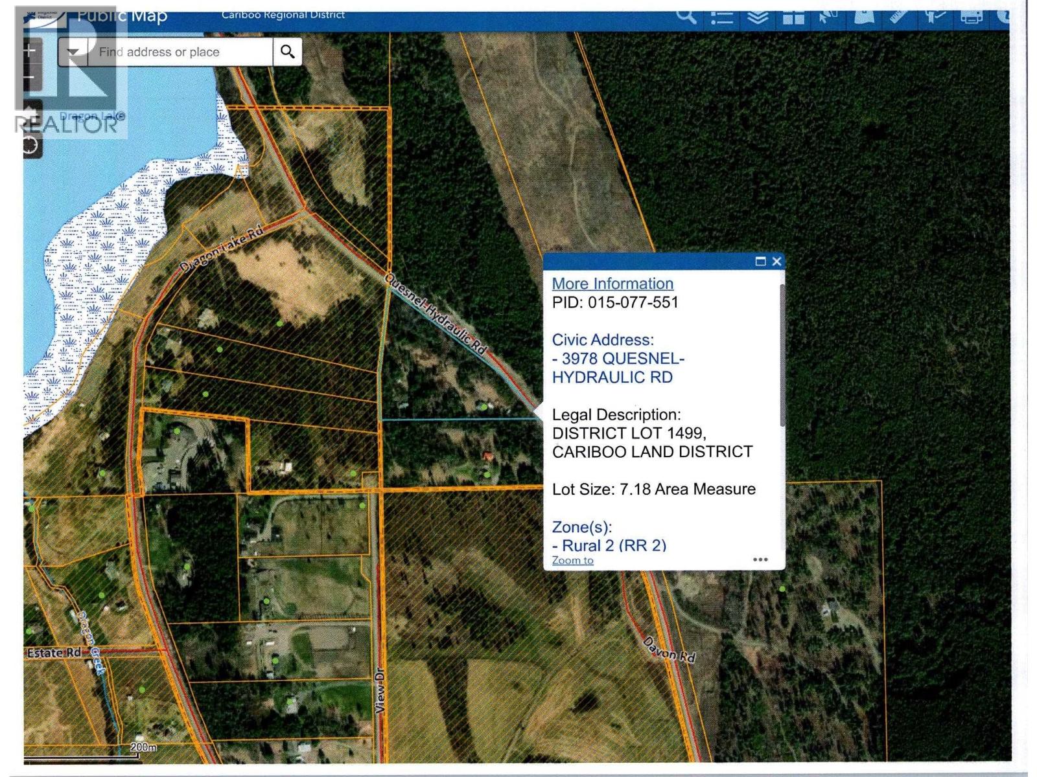Viewport: 1037px width, 777px height.
Task: Click the More Information link
Action: tap(611, 283)
